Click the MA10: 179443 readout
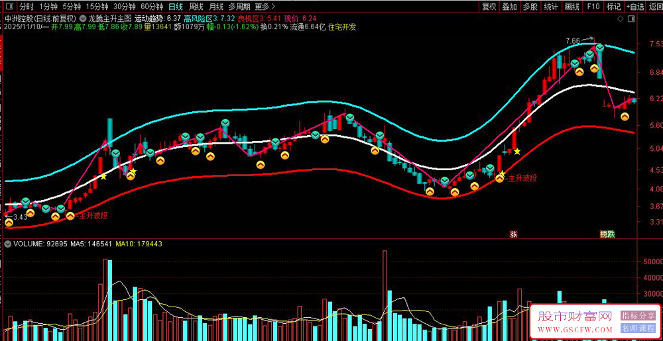The height and width of the screenshot is (341, 663). [x=139, y=244]
